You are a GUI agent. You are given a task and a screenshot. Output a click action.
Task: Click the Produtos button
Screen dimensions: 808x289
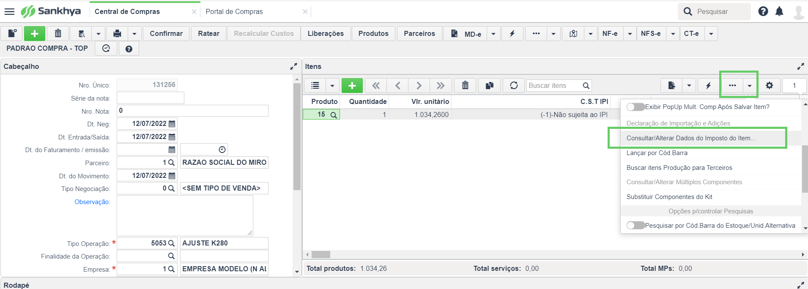tap(373, 33)
